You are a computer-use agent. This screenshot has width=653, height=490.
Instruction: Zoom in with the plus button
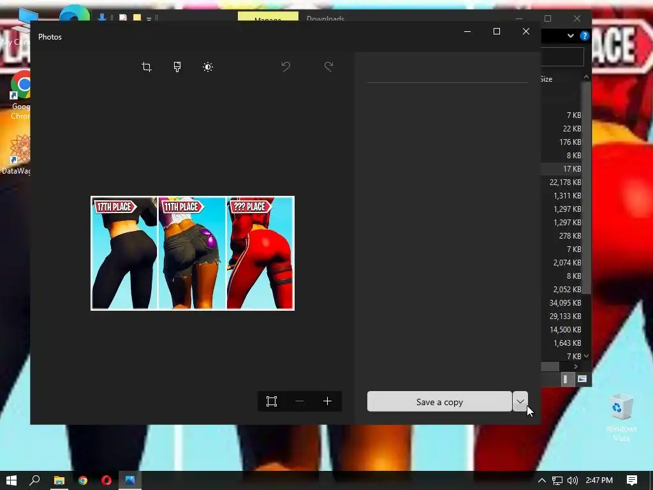tap(327, 401)
